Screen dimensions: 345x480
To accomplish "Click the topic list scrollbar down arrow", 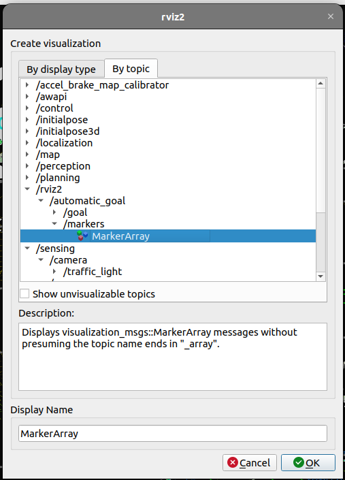I will click(x=321, y=276).
